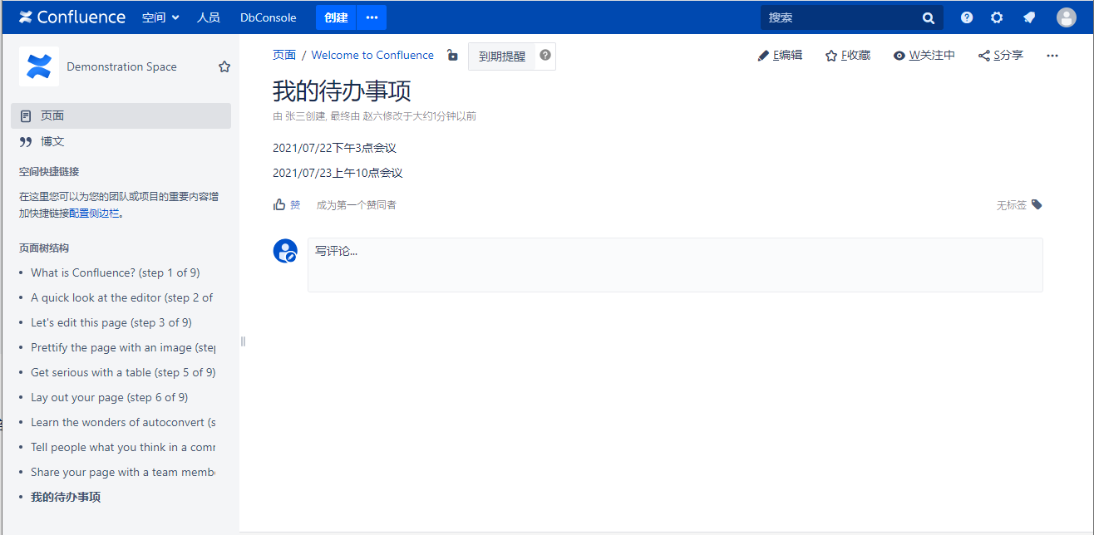Star the Demonstration Space as favorite
The width and height of the screenshot is (1094, 535).
224,67
